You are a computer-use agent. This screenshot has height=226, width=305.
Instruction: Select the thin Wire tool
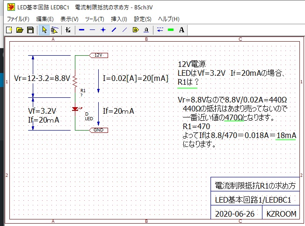pos(92,30)
